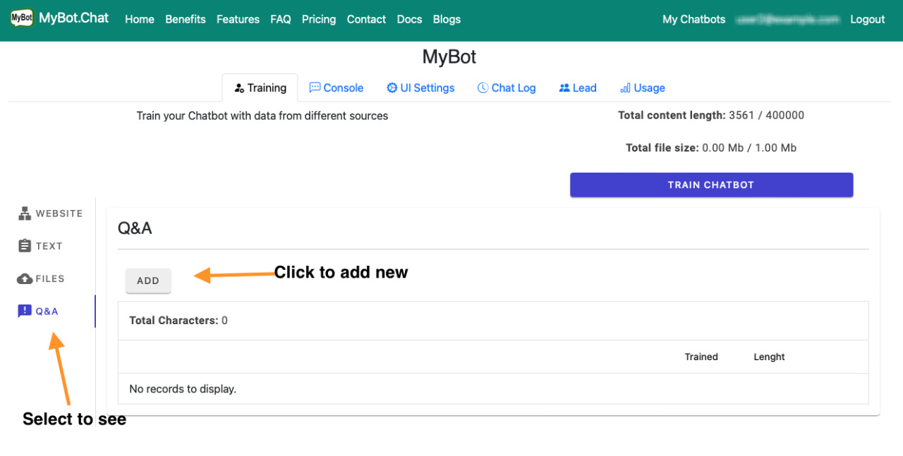Select the Text training source icon
Viewport: 903px width, 456px height.
(25, 245)
